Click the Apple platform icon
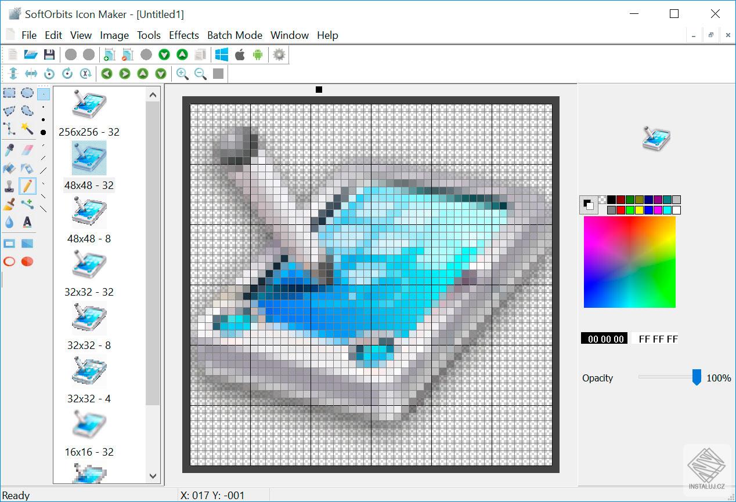Viewport: 736px width, 502px height. pyautogui.click(x=239, y=54)
